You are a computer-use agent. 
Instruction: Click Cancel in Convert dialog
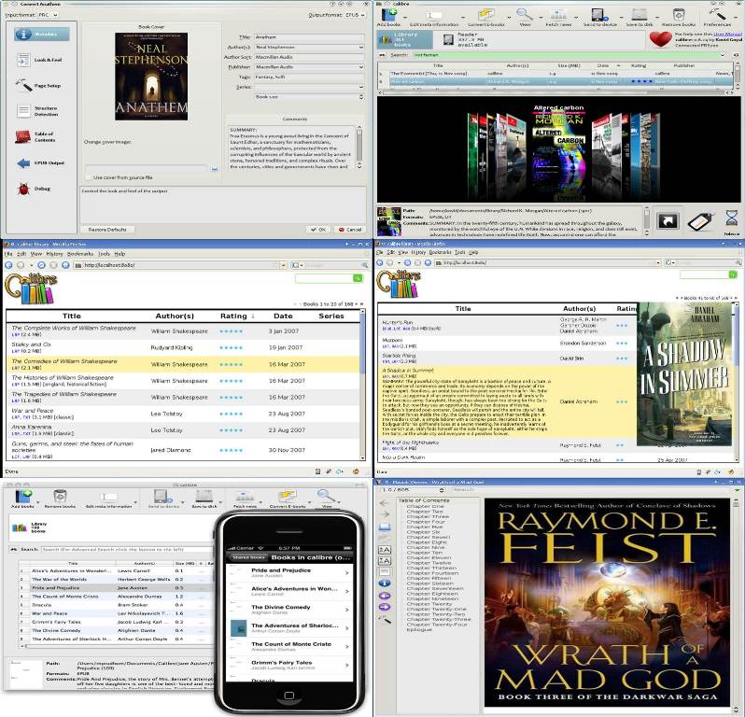point(350,230)
